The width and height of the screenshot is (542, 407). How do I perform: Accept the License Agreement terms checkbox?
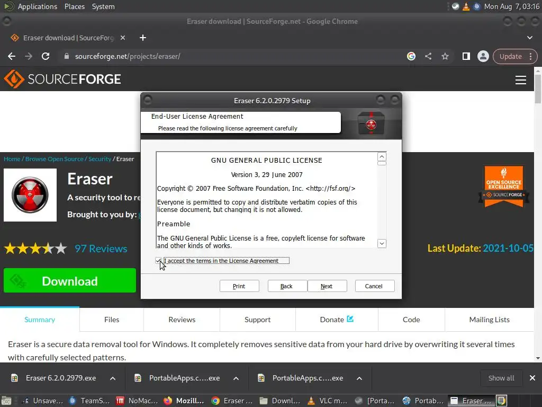158,261
